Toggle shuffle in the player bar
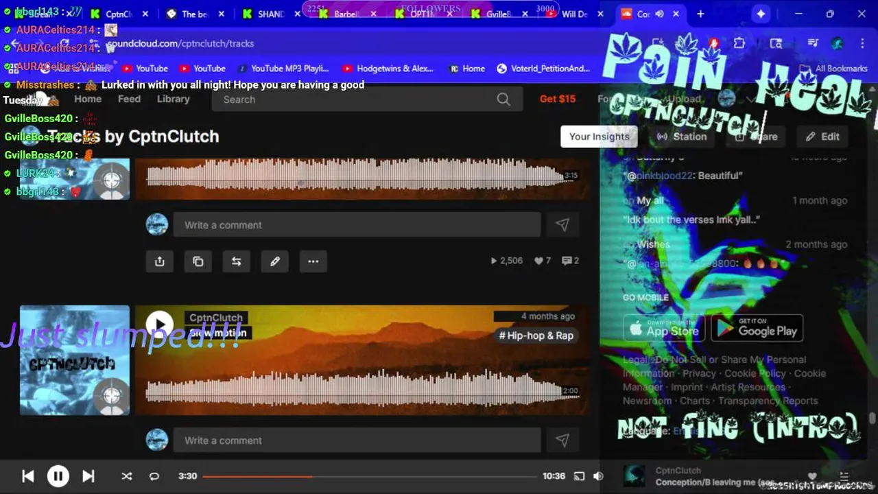The width and height of the screenshot is (878, 494). tap(127, 476)
